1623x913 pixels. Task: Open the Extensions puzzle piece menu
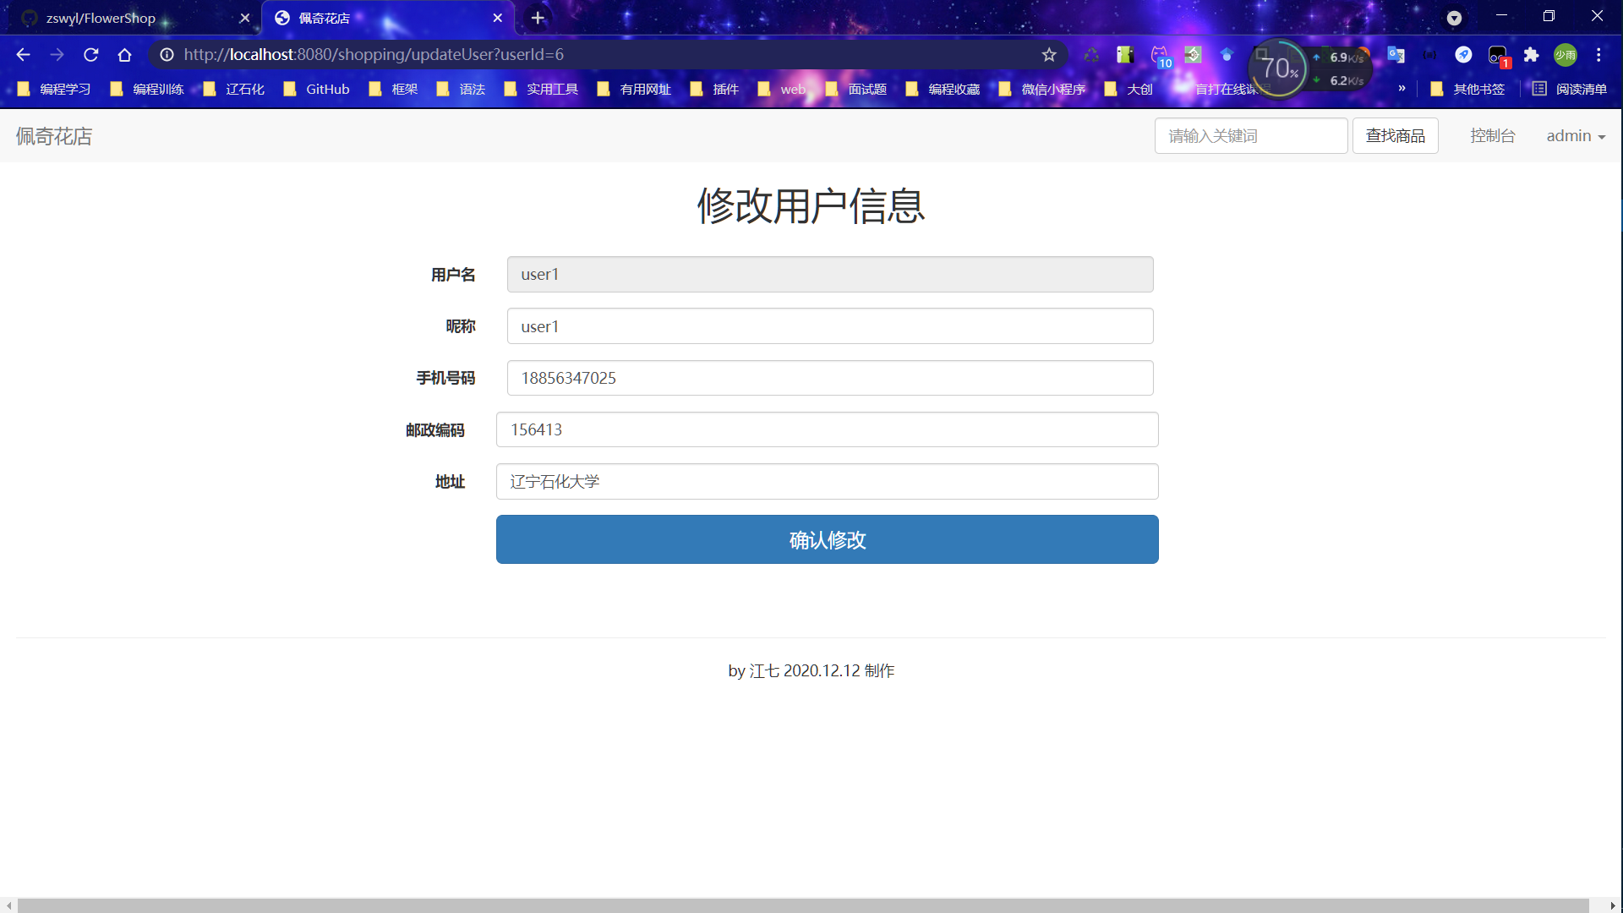1531,55
